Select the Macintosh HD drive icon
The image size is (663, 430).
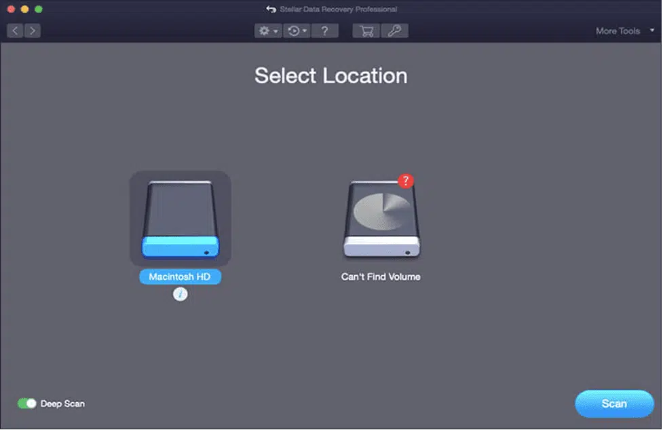point(180,219)
